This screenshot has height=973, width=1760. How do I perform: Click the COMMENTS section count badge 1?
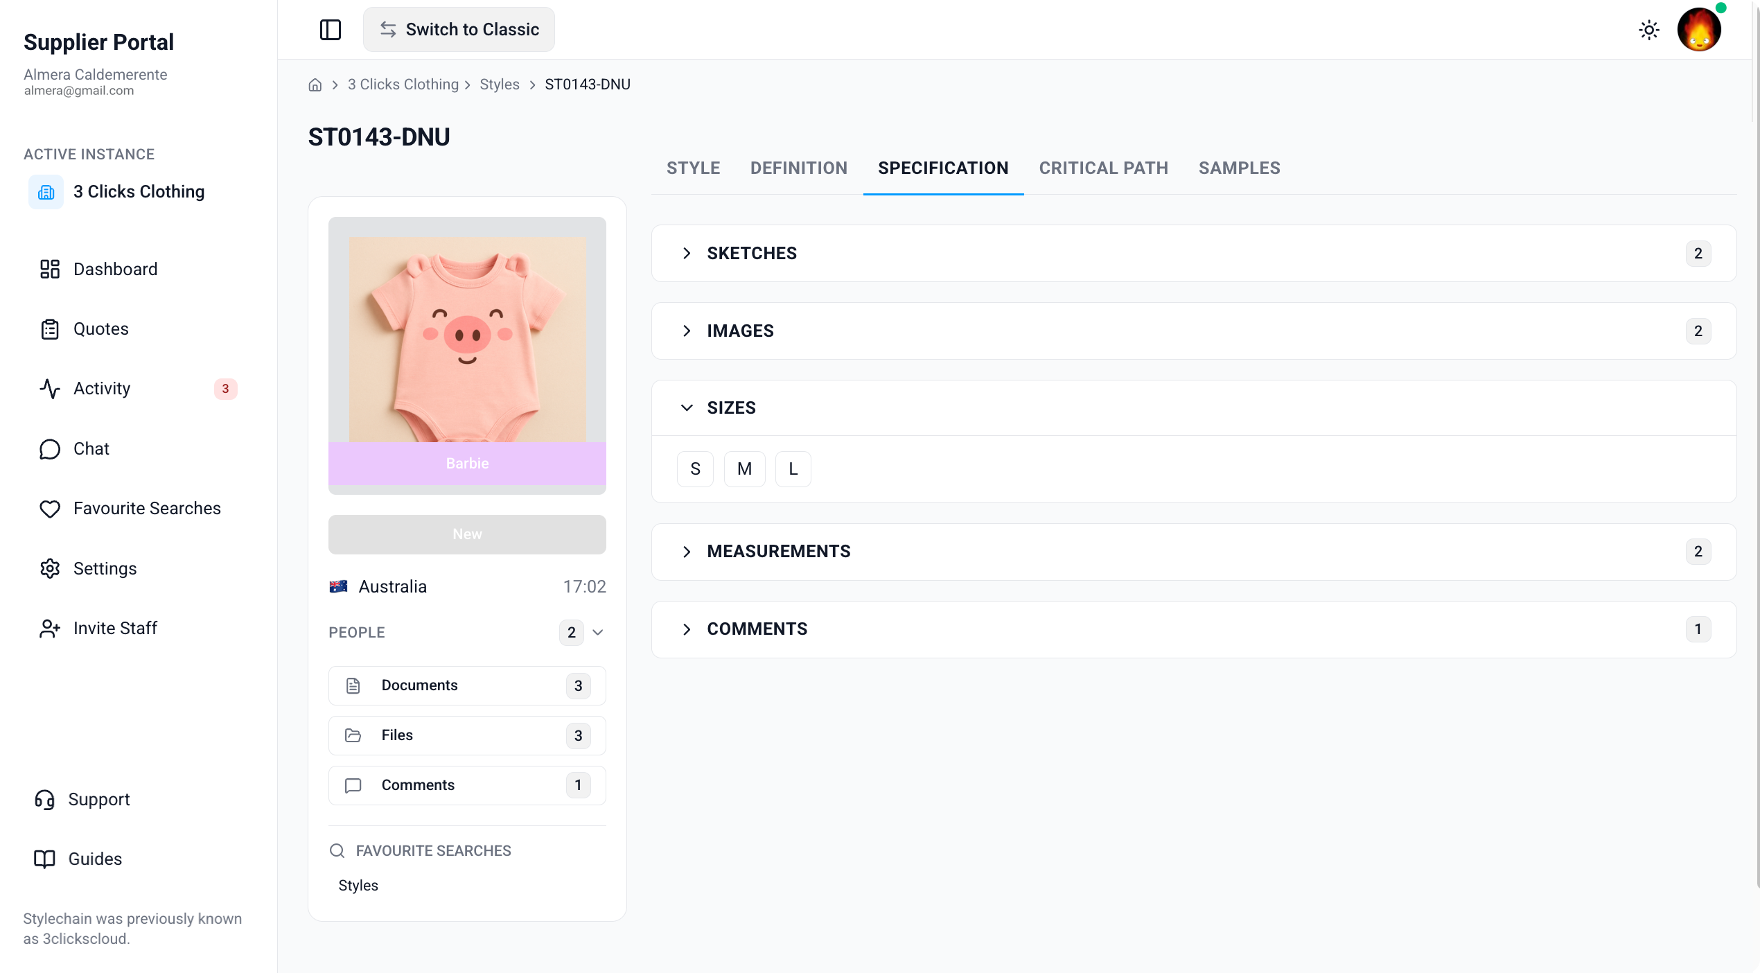click(x=1698, y=629)
